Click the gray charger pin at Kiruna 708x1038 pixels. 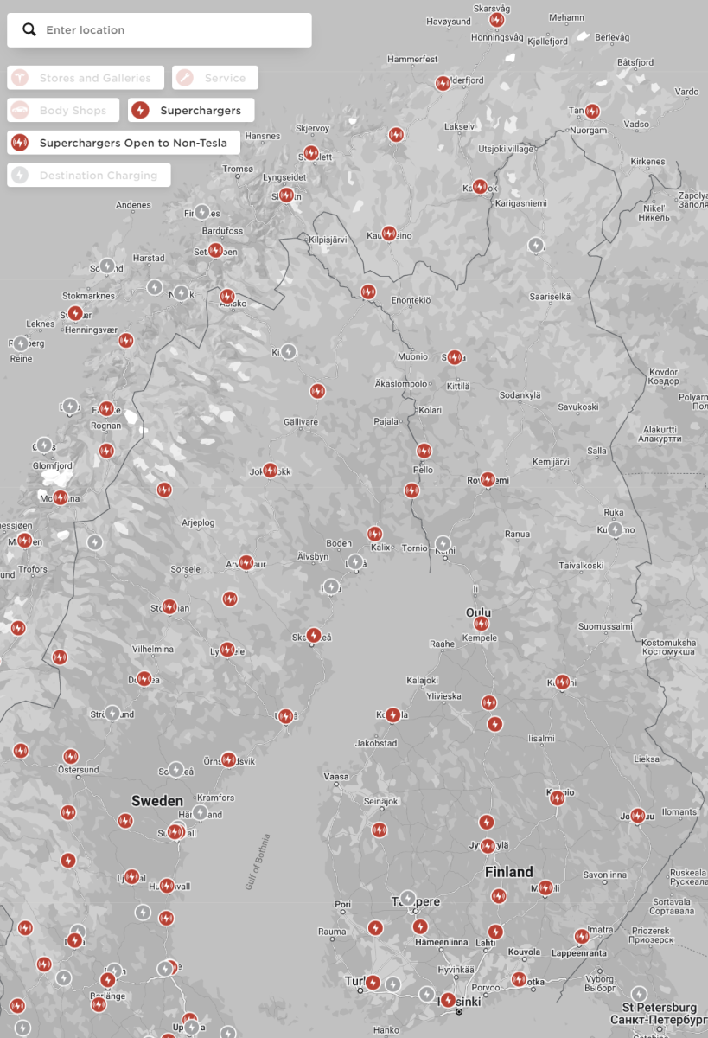(289, 351)
